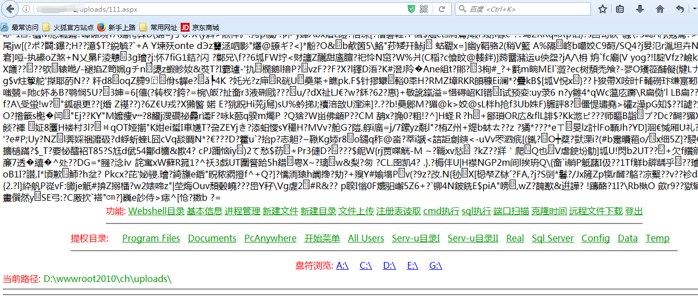This screenshot has height=297, width=698.
Task: Click the QR code icon in the address bar
Action: point(424,9)
